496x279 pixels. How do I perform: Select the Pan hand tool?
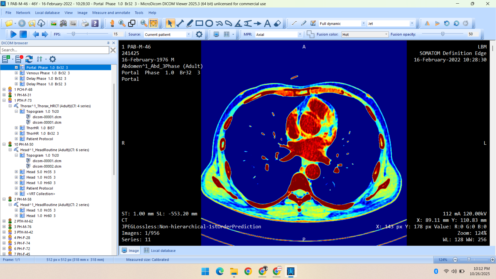(112, 24)
